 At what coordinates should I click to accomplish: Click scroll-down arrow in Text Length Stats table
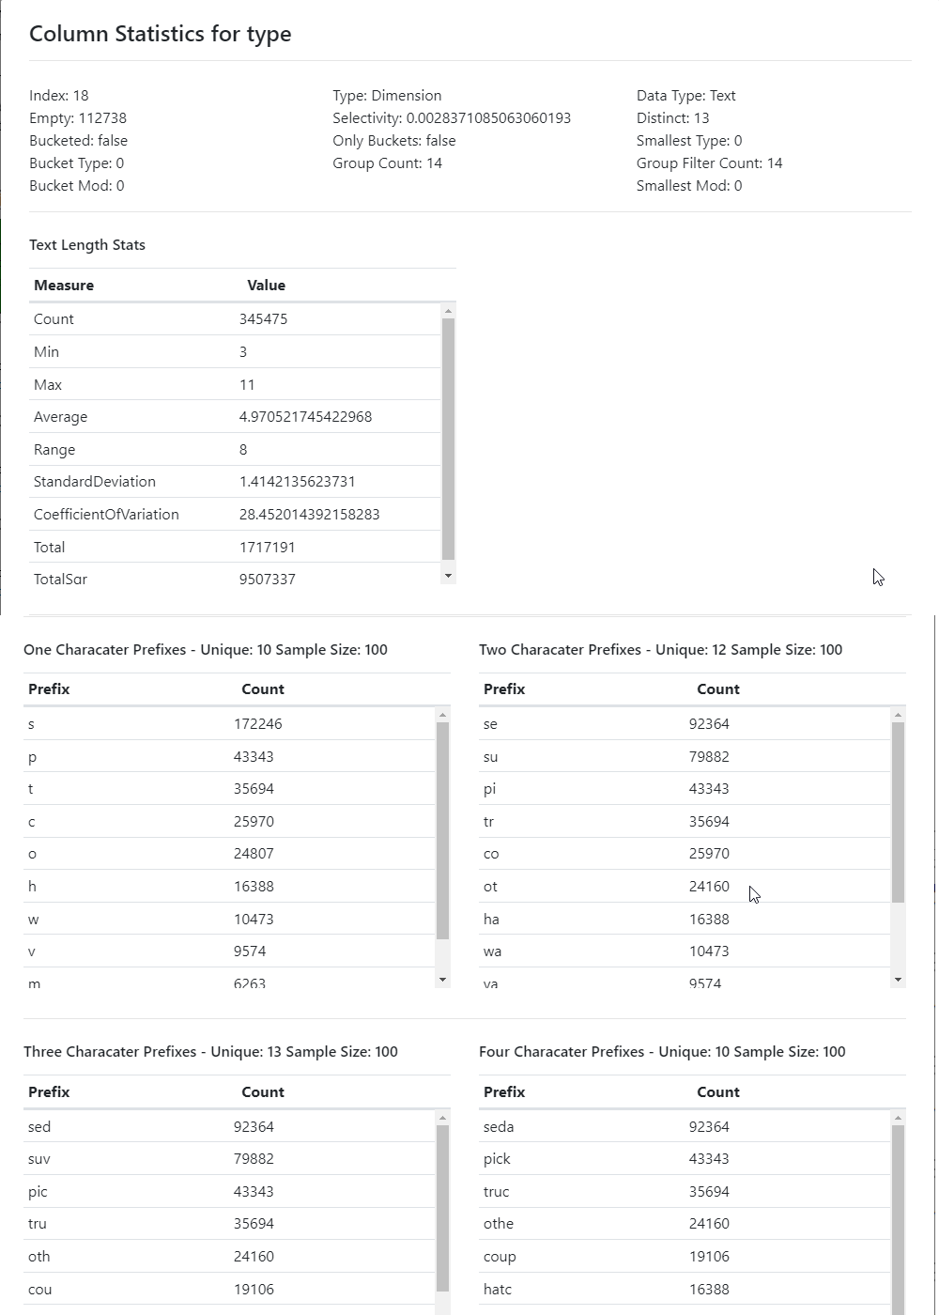coord(448,575)
